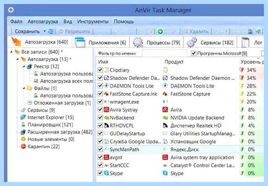Toggle the wmagent.exe checkbox
Screen dimensions: 268x186
pyautogui.click(x=100, y=102)
